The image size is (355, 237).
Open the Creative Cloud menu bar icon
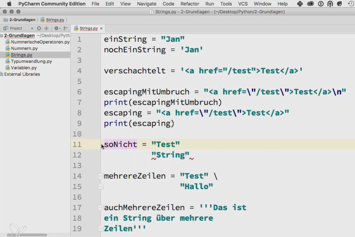click(310, 4)
